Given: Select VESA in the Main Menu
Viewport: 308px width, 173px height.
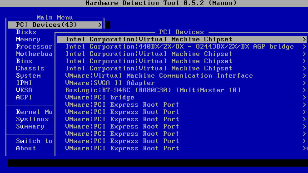Looking at the screenshot, I should click(24, 90).
